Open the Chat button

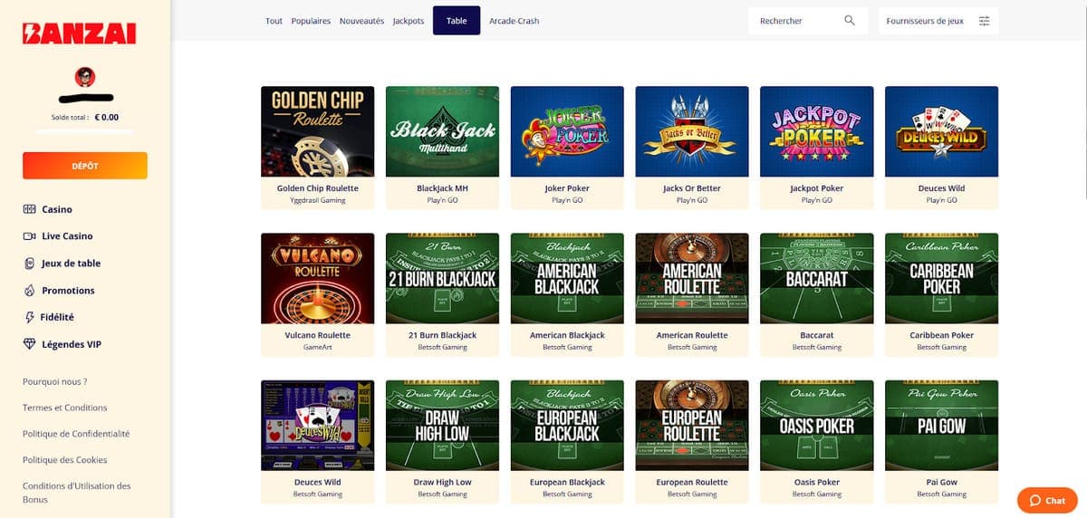(x=1046, y=500)
